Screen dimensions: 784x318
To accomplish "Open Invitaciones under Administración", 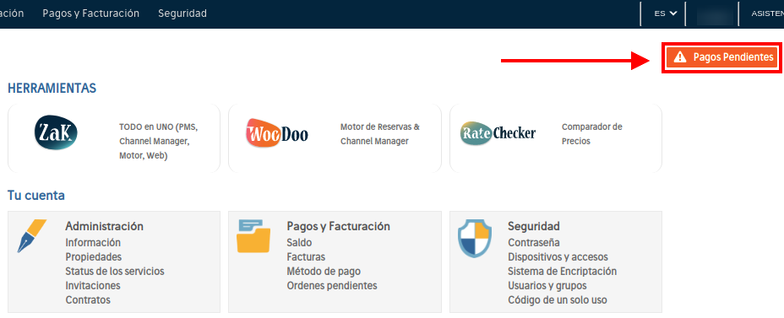I will [93, 286].
